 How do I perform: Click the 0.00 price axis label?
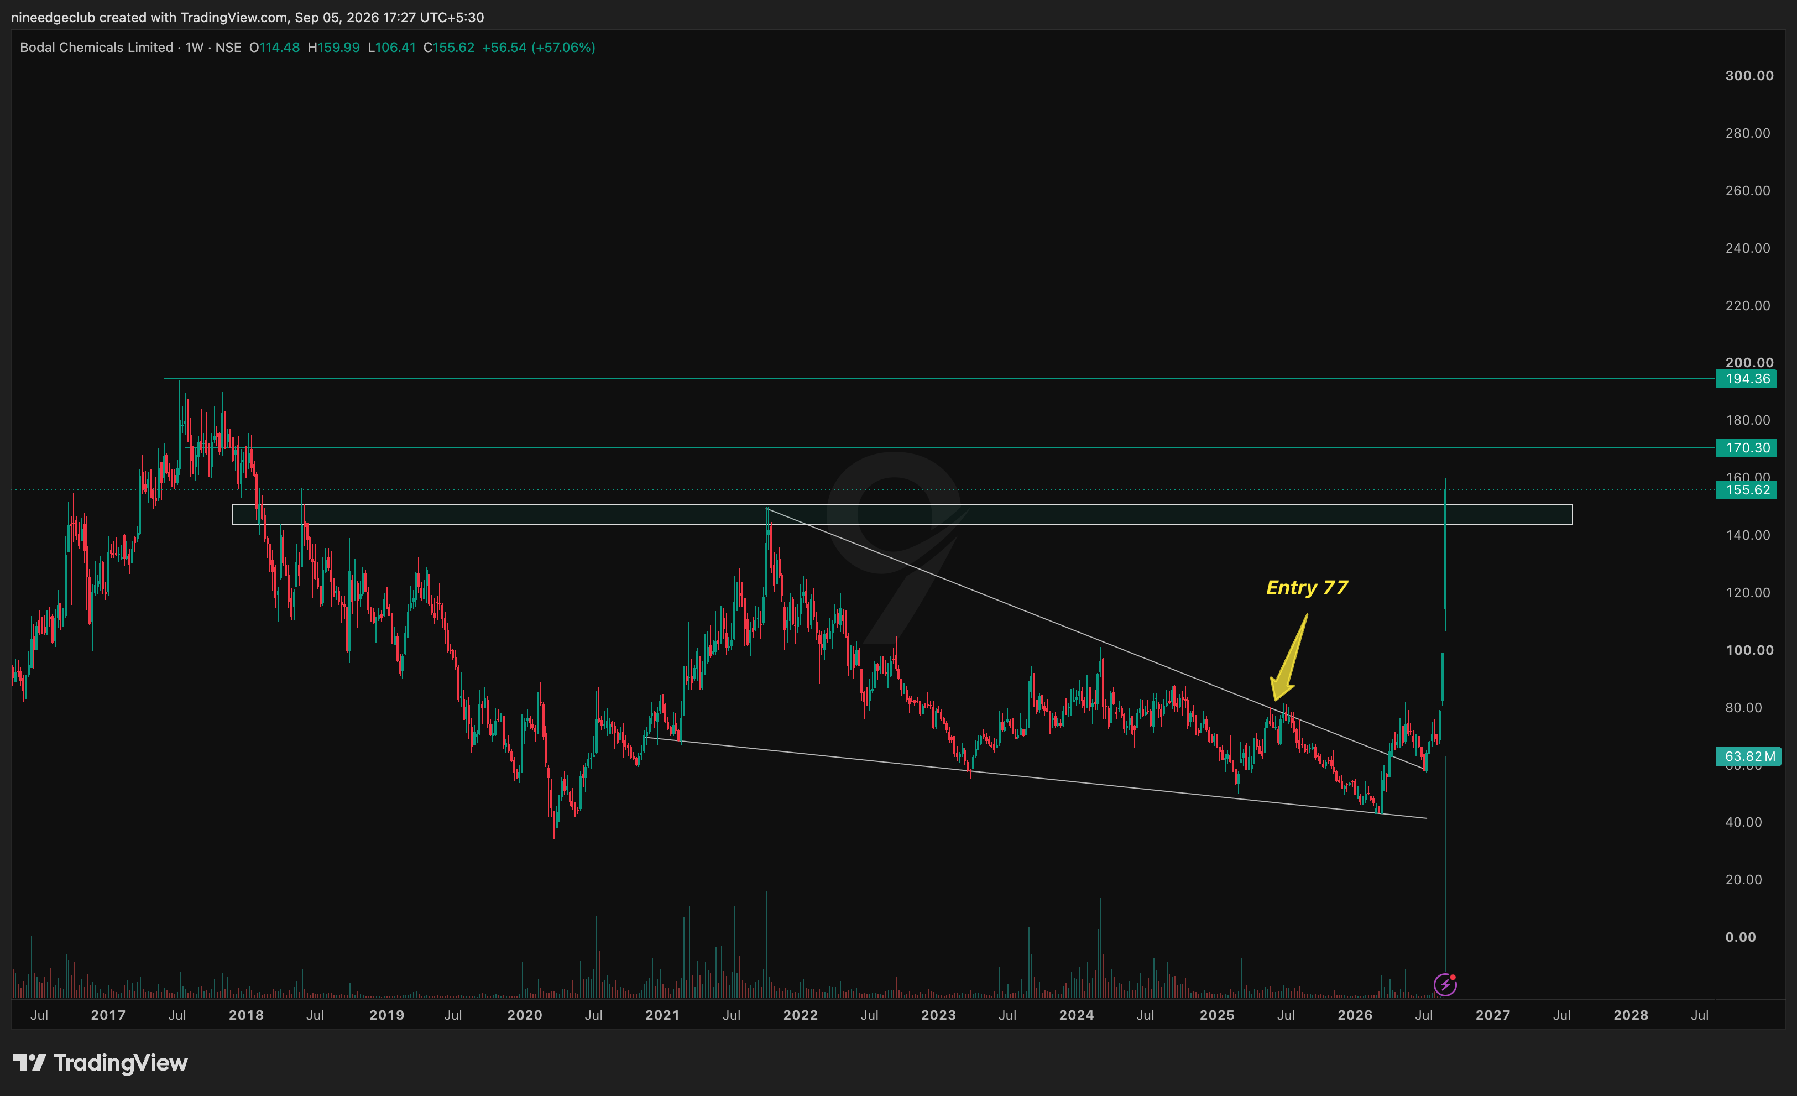pyautogui.click(x=1740, y=937)
